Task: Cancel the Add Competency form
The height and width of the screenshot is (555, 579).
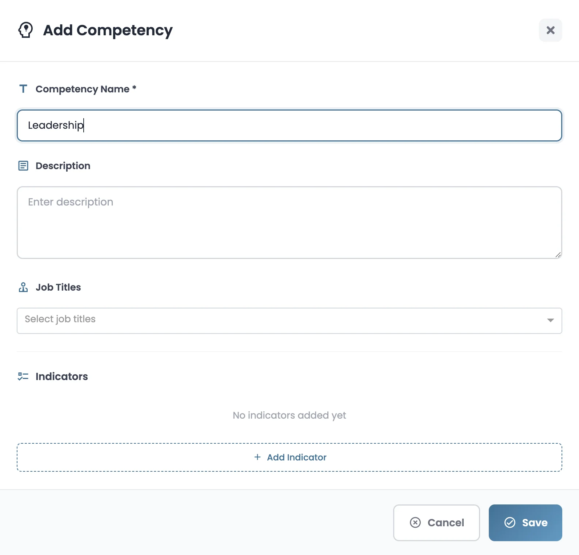Action: pyautogui.click(x=436, y=523)
